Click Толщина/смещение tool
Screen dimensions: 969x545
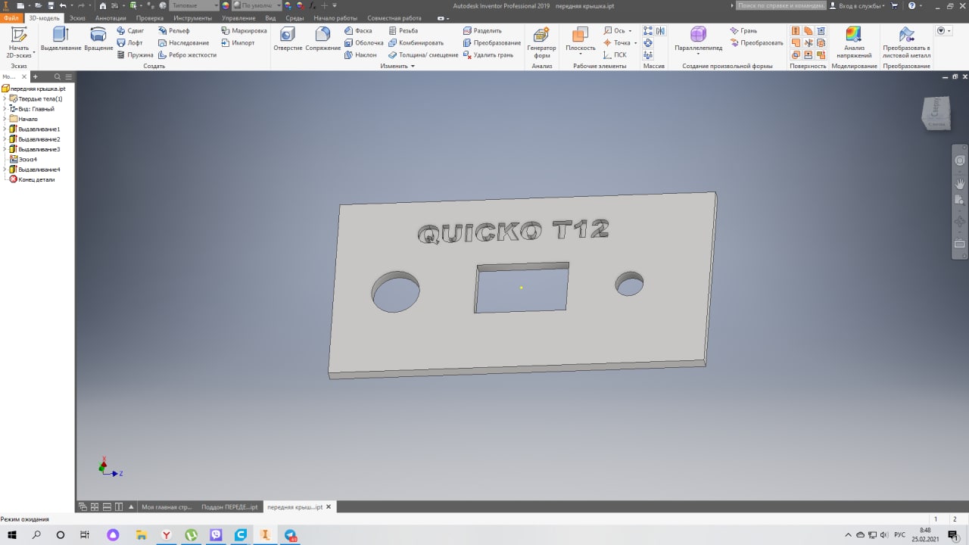coord(422,55)
